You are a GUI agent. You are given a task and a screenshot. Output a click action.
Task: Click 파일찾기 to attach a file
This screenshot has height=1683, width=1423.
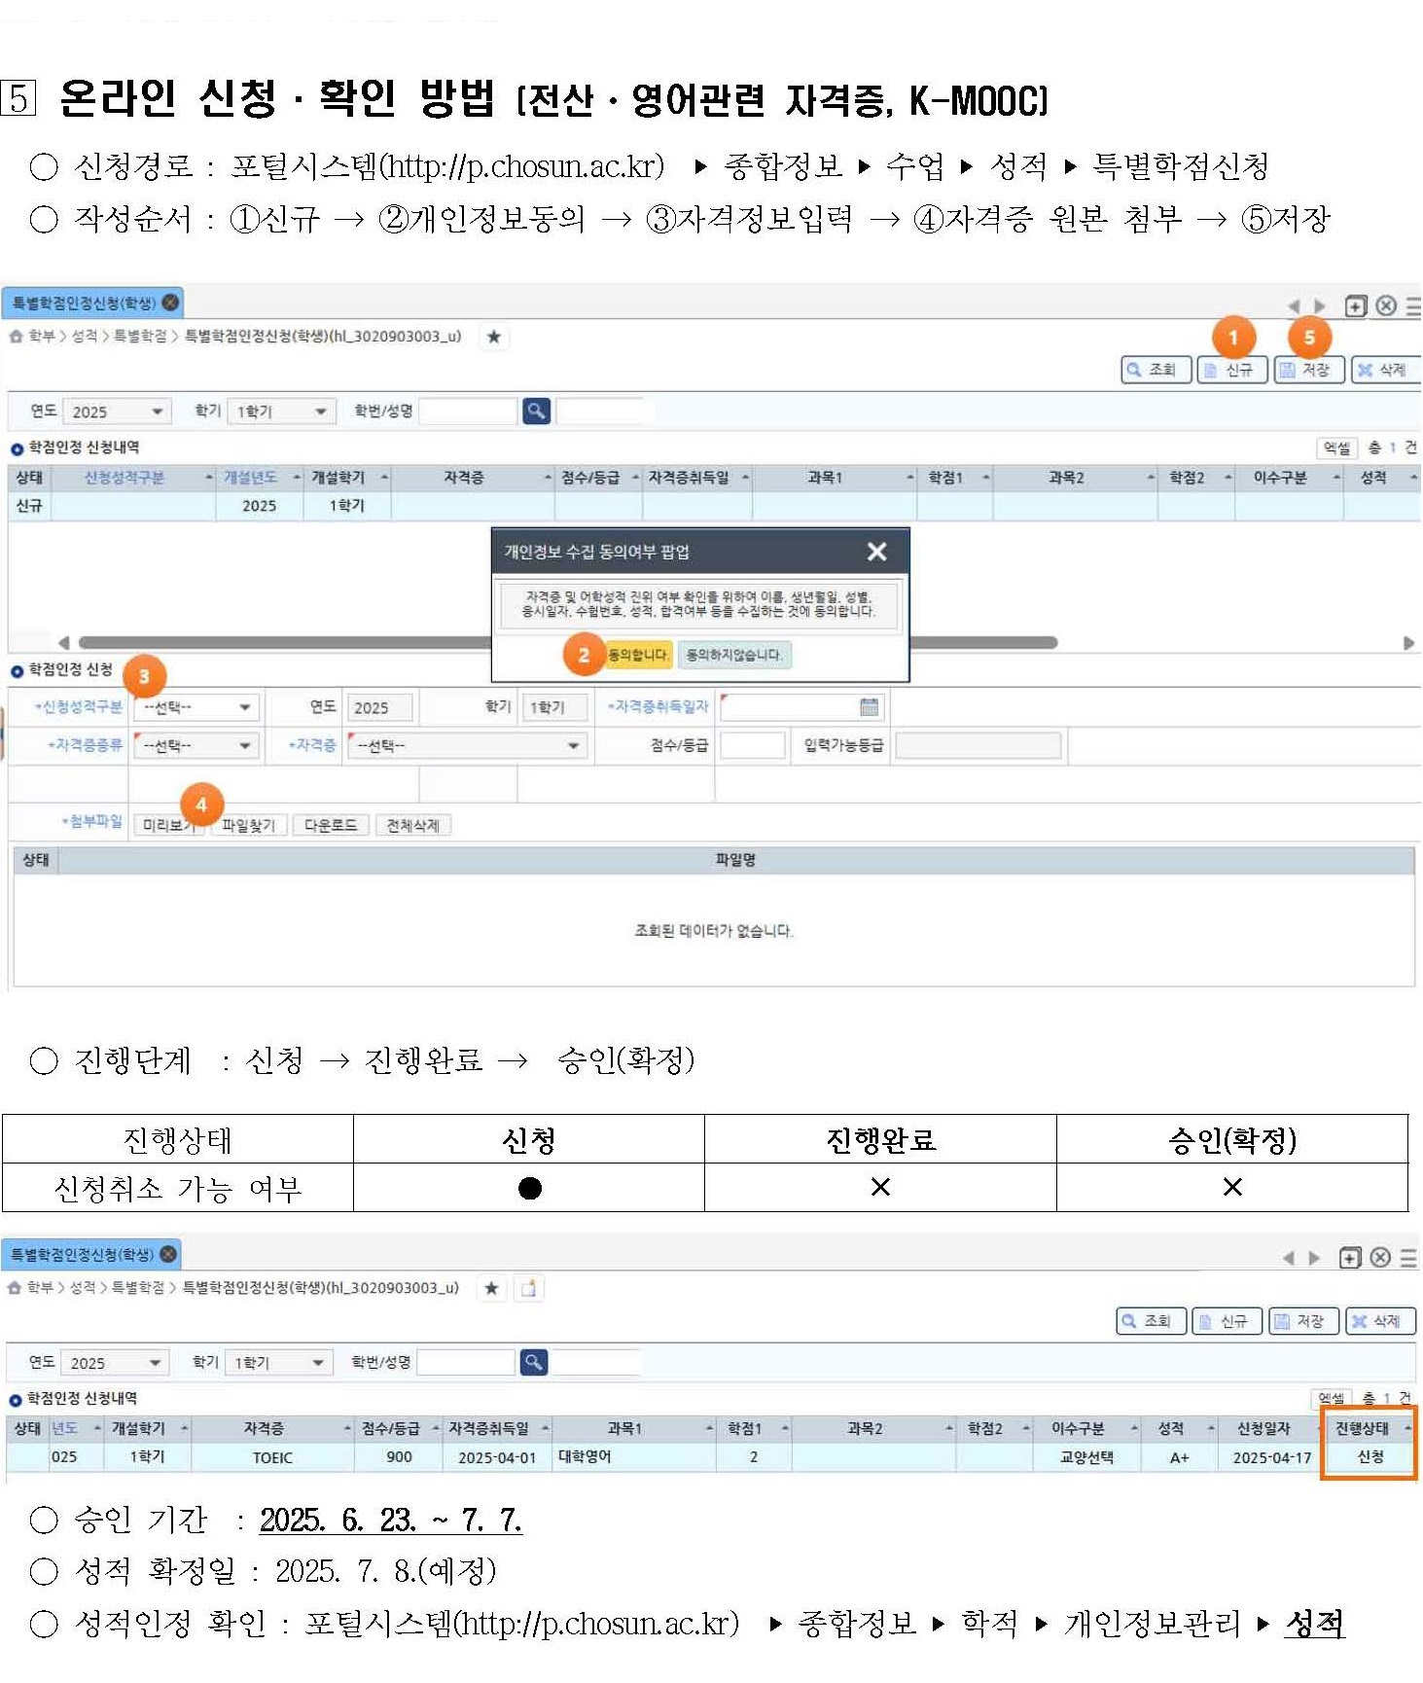(248, 826)
